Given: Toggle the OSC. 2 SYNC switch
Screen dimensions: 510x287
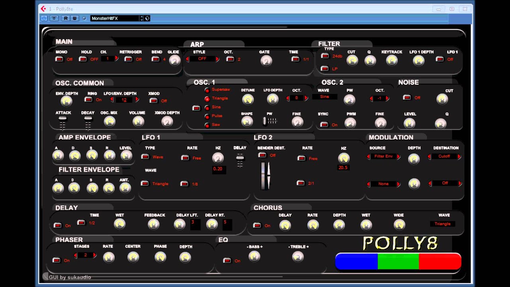Looking at the screenshot, I should click(324, 124).
